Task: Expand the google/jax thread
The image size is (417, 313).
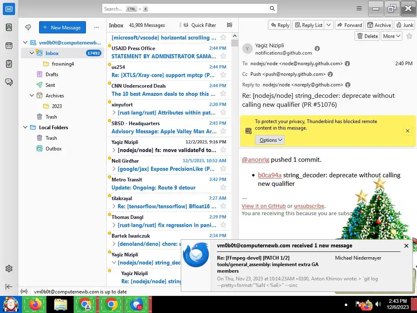Action: 114,169
